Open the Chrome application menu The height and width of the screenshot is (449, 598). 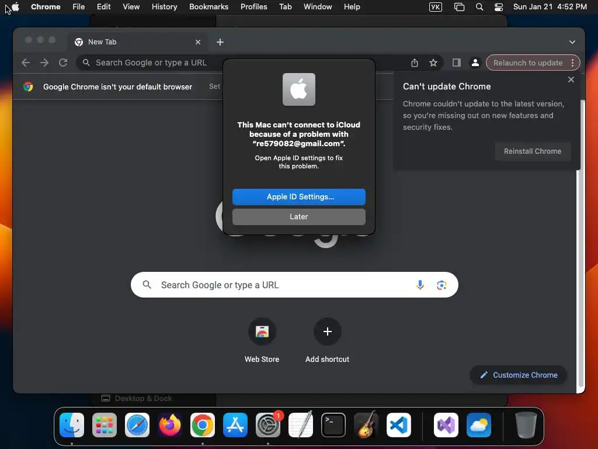(46, 6)
